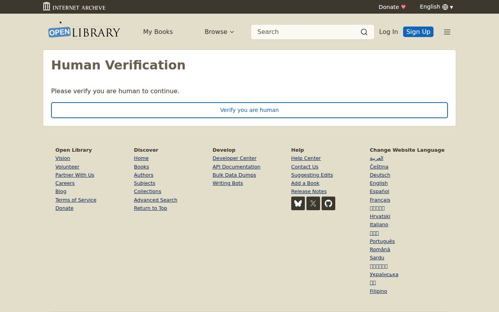Open the Writing Bots link
This screenshot has height=312, width=499.
228,183
